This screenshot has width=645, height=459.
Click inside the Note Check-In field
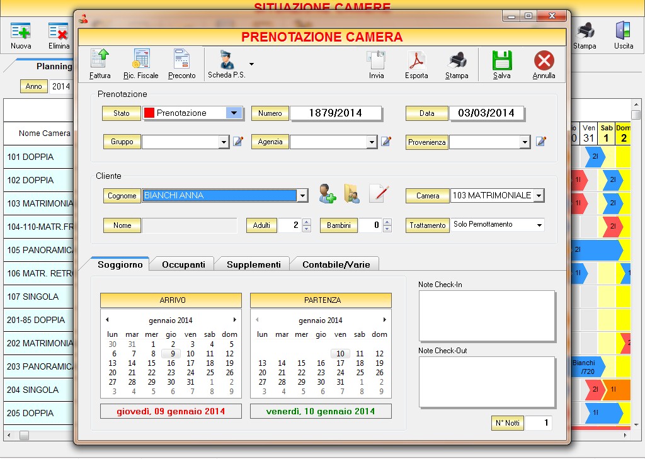(x=486, y=315)
